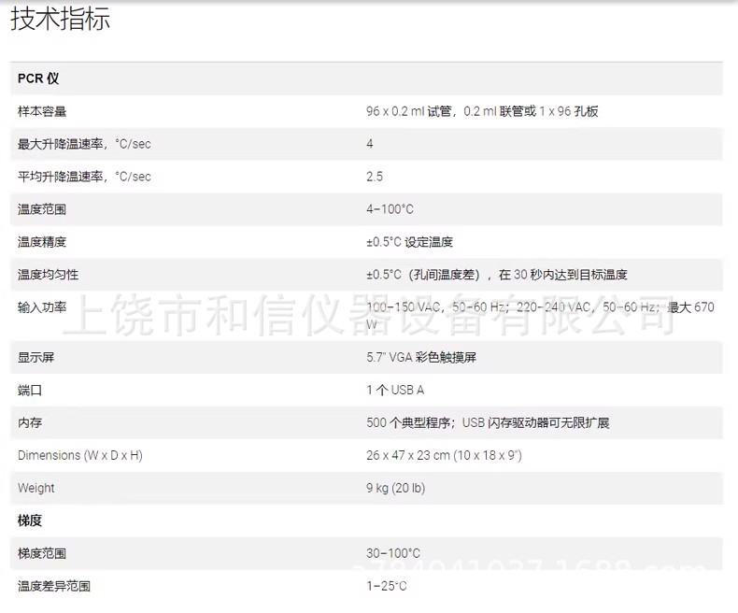This screenshot has height=613, width=738.
Task: Select the 500 个典型程序 memory value
Action: (x=488, y=422)
